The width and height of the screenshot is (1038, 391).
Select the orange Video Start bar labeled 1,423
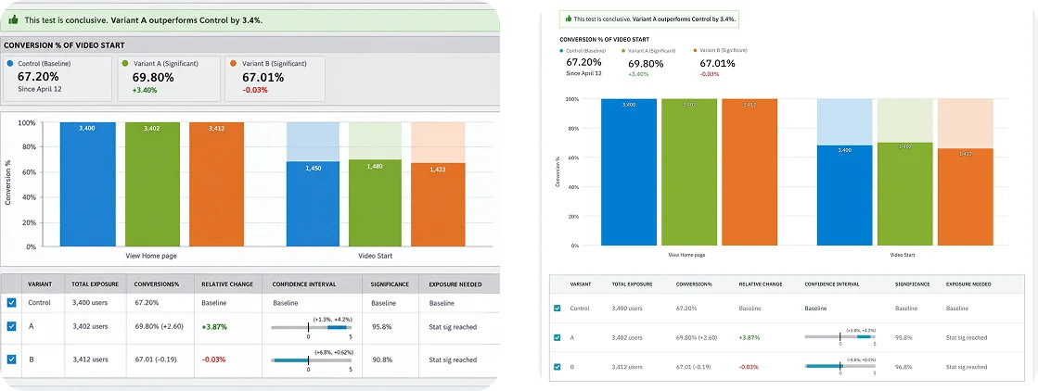438,205
